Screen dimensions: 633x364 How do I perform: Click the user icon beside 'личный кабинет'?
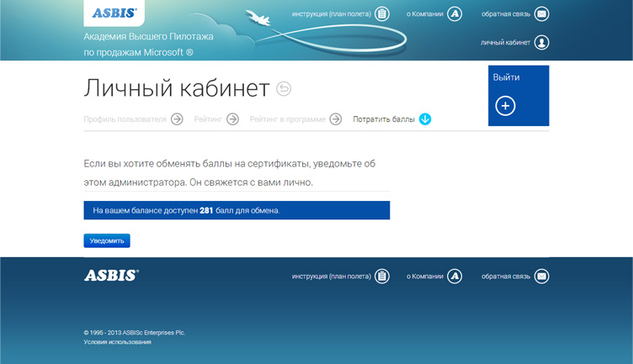[541, 42]
